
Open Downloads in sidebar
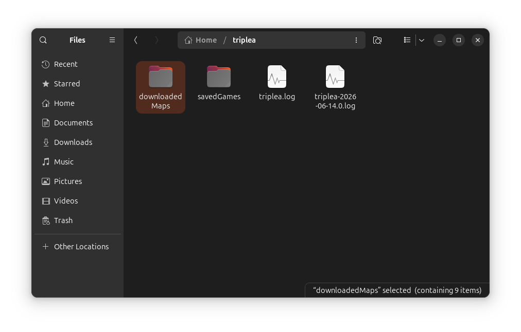pos(78,143)
